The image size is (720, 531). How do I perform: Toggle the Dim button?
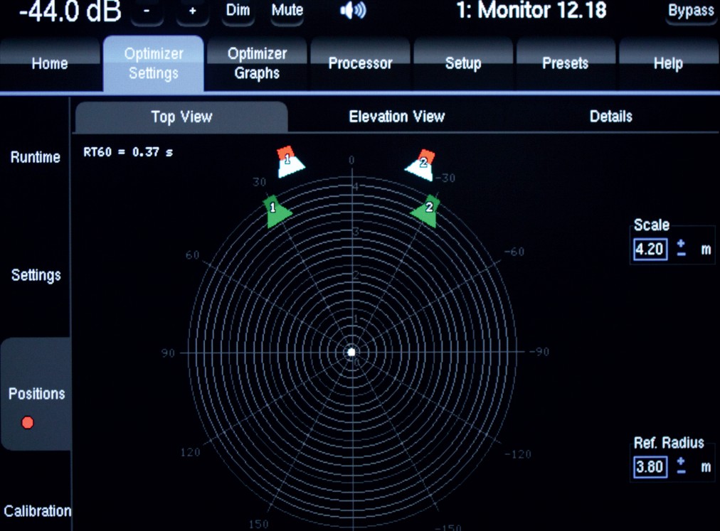tap(238, 11)
